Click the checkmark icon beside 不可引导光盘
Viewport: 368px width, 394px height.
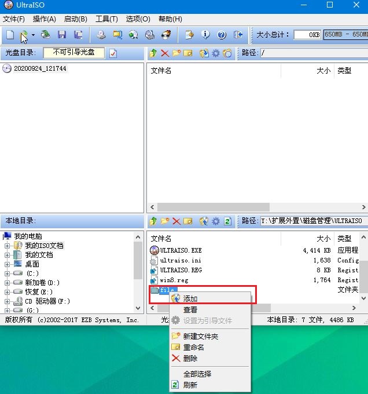point(113,53)
